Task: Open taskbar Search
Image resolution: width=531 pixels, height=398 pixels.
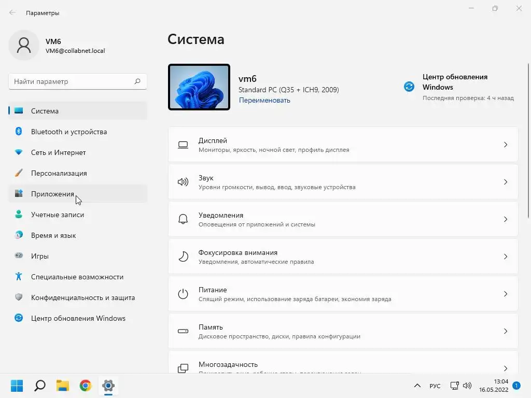Action: pyautogui.click(x=39, y=386)
